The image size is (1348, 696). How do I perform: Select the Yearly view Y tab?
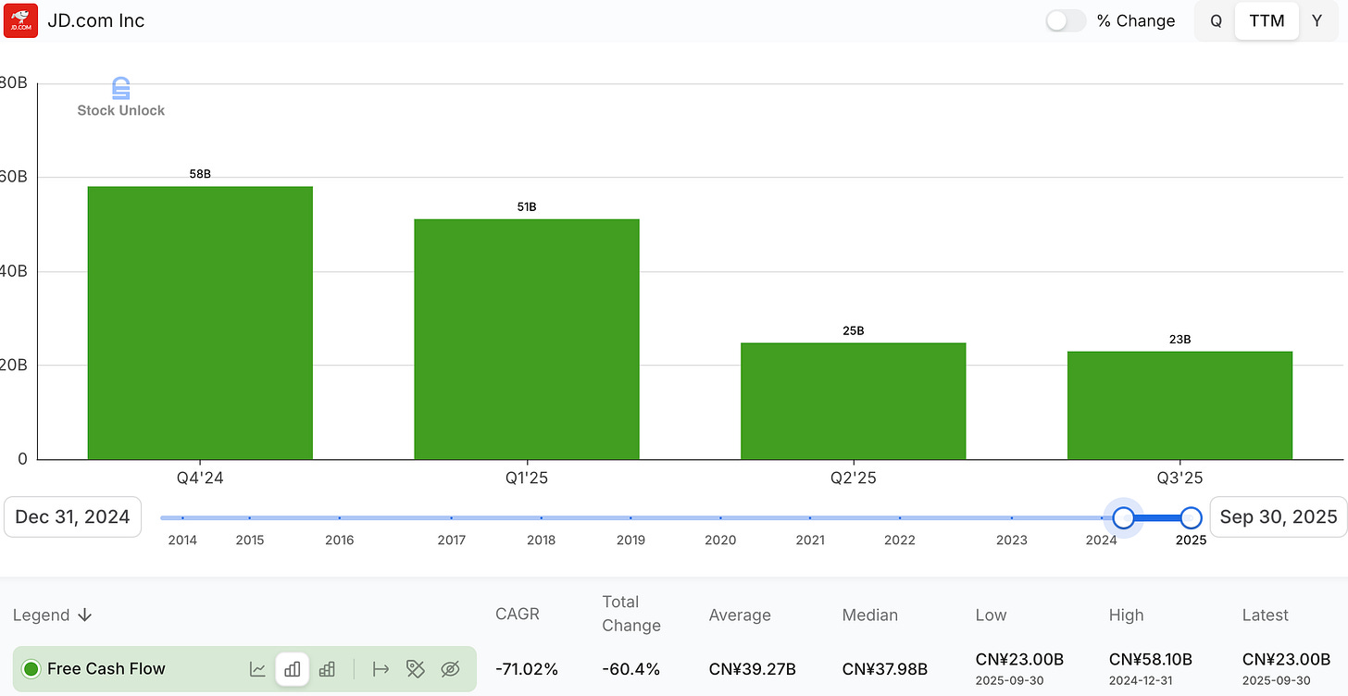1317,20
